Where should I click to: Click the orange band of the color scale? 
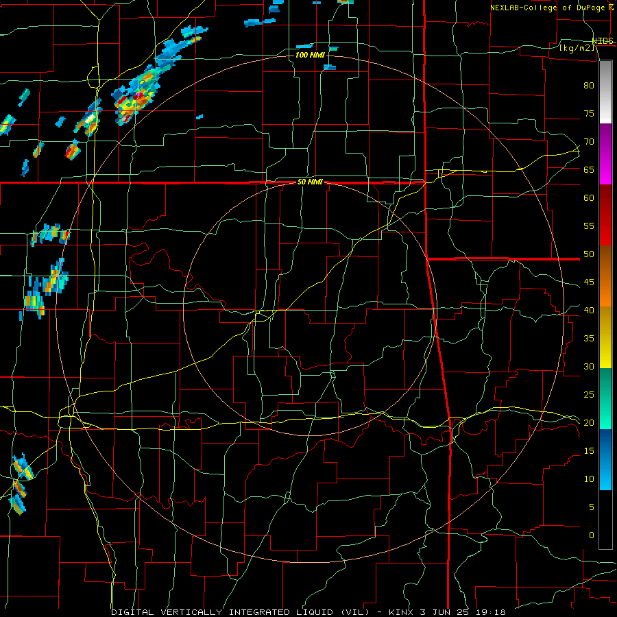(605, 276)
